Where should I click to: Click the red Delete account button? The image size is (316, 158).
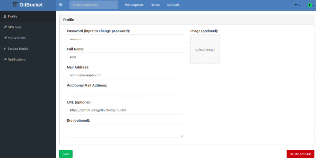(300, 154)
